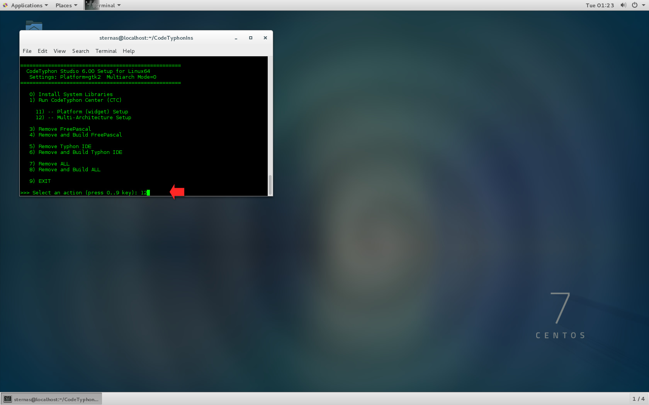Click the Applications menu logo icon
This screenshot has height=405, width=649.
pyautogui.click(x=5, y=5)
